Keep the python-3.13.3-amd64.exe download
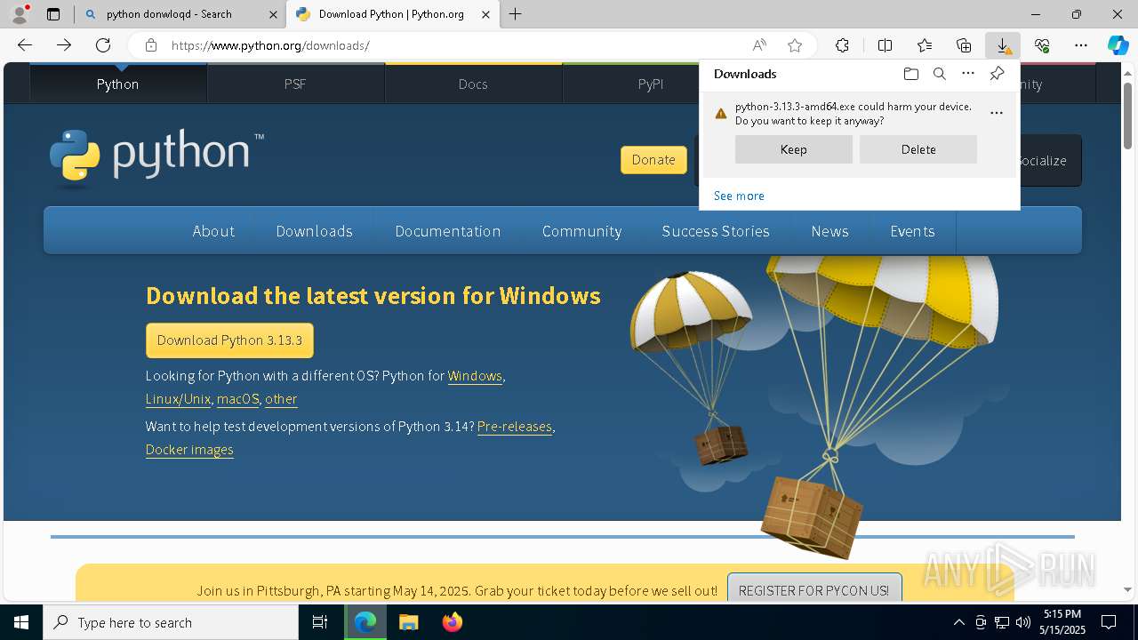The image size is (1138, 640). click(x=794, y=149)
